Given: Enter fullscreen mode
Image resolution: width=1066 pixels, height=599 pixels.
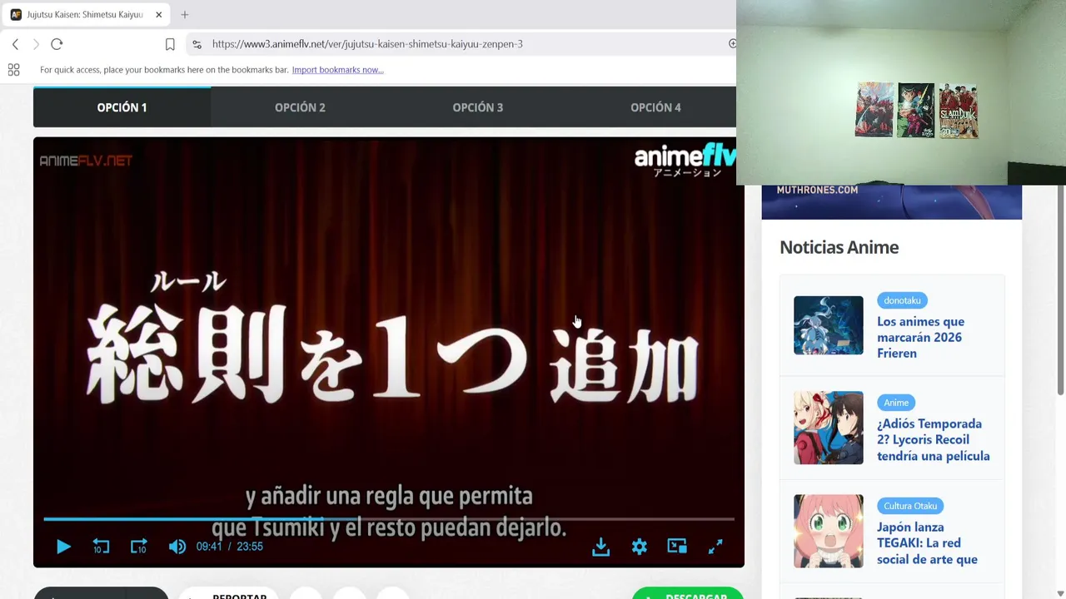Looking at the screenshot, I should (x=715, y=547).
